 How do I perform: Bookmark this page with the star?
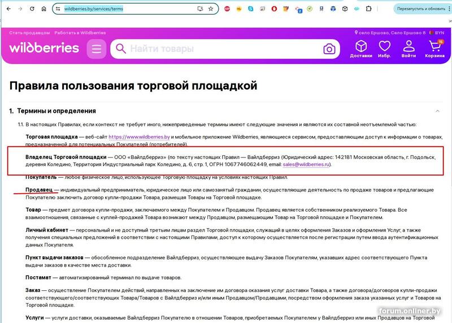(211, 8)
